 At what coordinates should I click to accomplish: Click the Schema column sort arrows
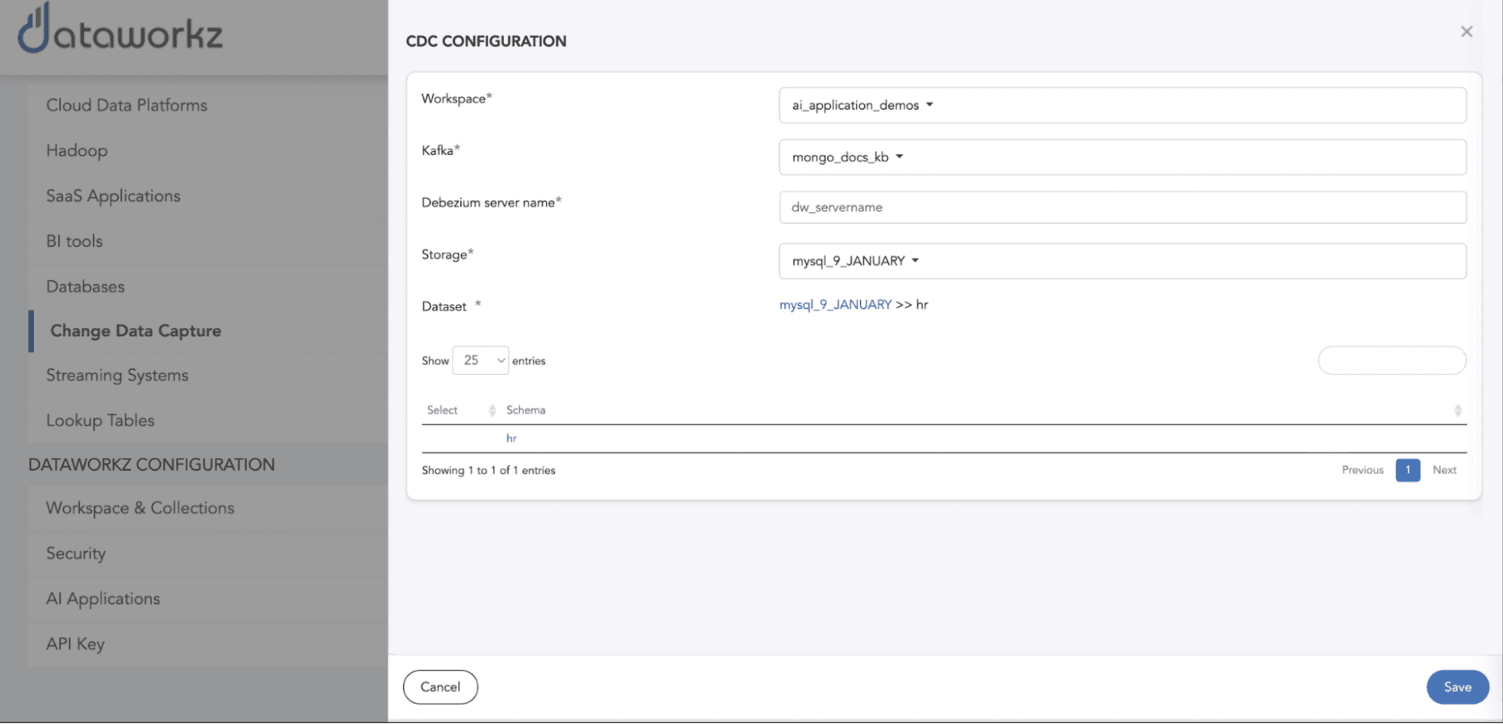click(1457, 410)
